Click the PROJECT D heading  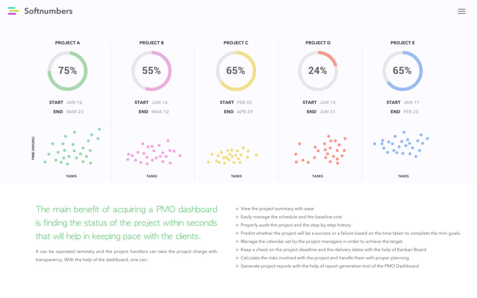tap(318, 43)
